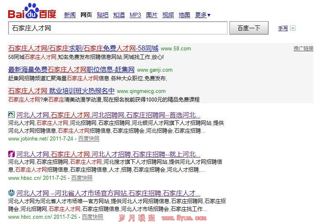Open the 视频 video tab
Viewport: 324px width, 222px height.
tap(168, 15)
